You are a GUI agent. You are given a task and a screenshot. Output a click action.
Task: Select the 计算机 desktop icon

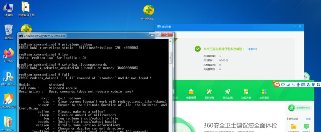pyautogui.click(x=8, y=9)
